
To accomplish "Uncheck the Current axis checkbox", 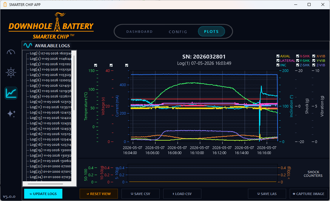I will pos(127,65).
